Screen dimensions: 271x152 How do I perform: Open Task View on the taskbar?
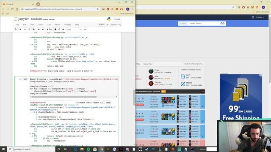coord(65,149)
